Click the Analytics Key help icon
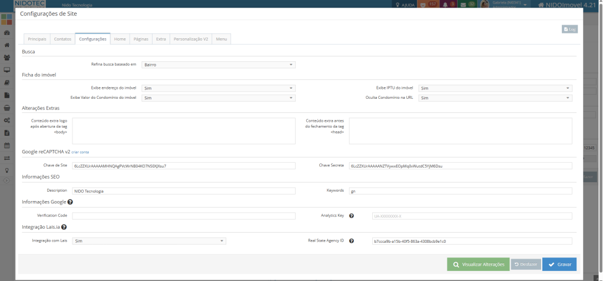 [352, 216]
